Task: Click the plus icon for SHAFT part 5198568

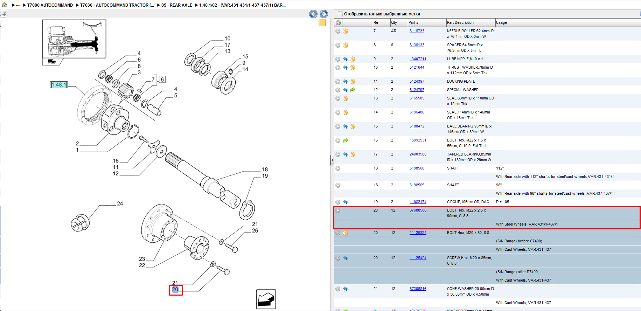Action: coord(338,168)
